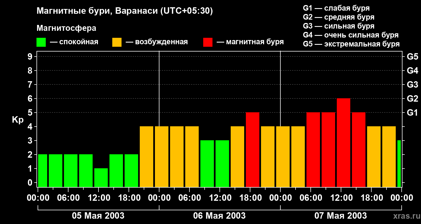Image resolution: width=421 pixels, height=224 pixels.
Task: Click the 'G1 — слабая буря' description
Action: point(336,8)
